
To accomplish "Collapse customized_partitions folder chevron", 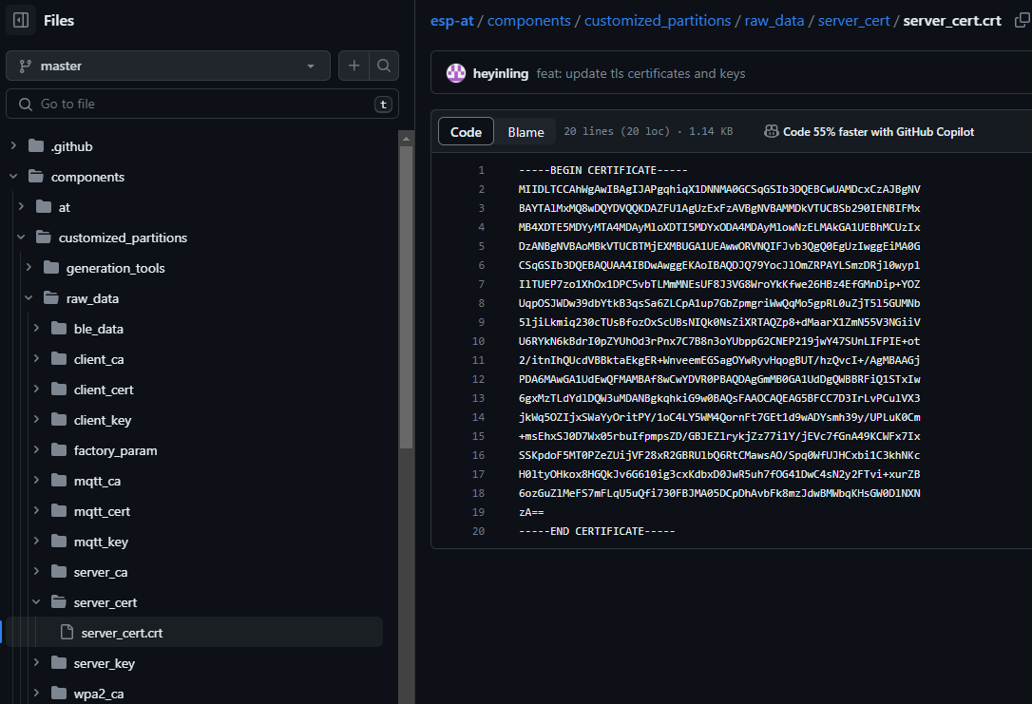I will (21, 237).
